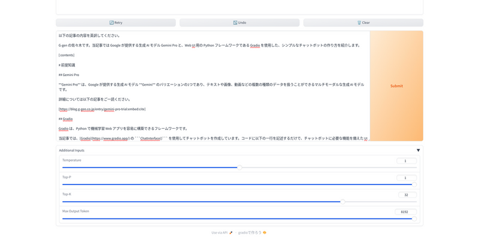Click the '## Gemini Pro' line in textbox
This screenshot has height=239, width=479.
click(x=69, y=75)
